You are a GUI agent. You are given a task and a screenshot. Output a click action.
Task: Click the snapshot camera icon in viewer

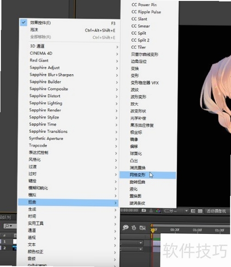[144, 211]
